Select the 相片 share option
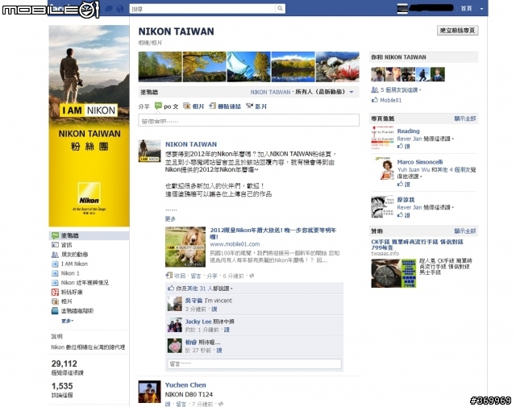 [198, 106]
